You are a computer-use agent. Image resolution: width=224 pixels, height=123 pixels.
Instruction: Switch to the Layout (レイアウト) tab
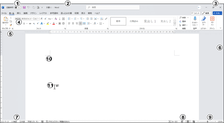tap(43, 13)
